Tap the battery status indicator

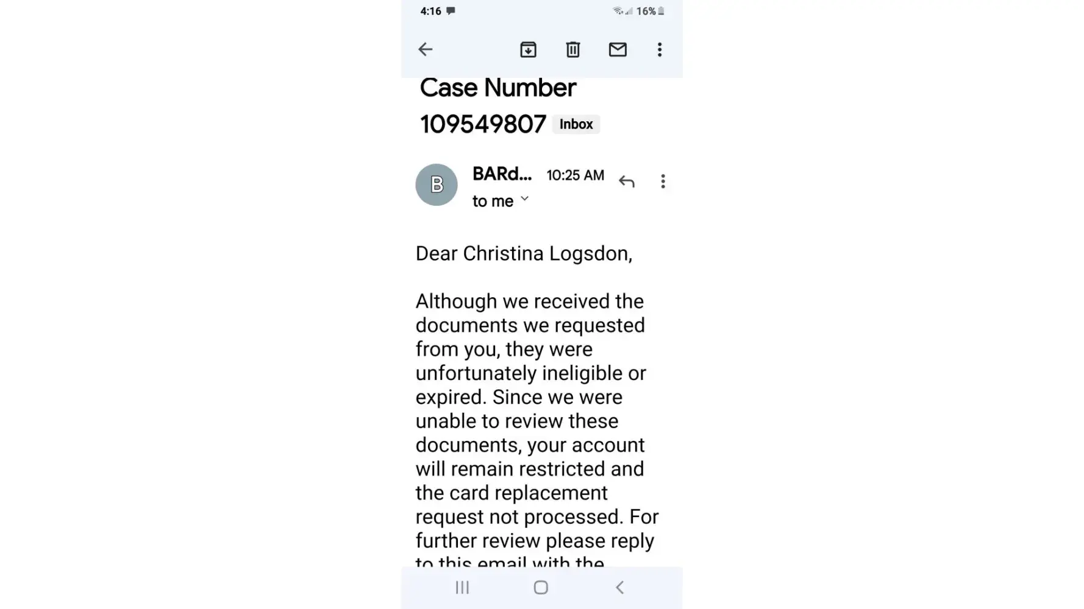coord(661,11)
